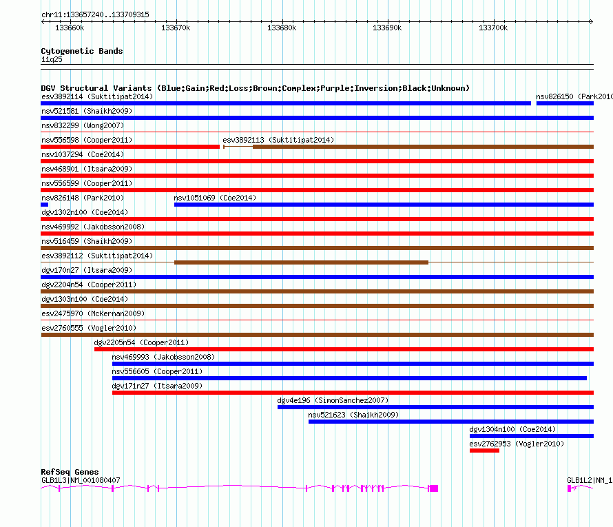
Task: Click the small nsv826148 blue bar
Action: (x=45, y=205)
